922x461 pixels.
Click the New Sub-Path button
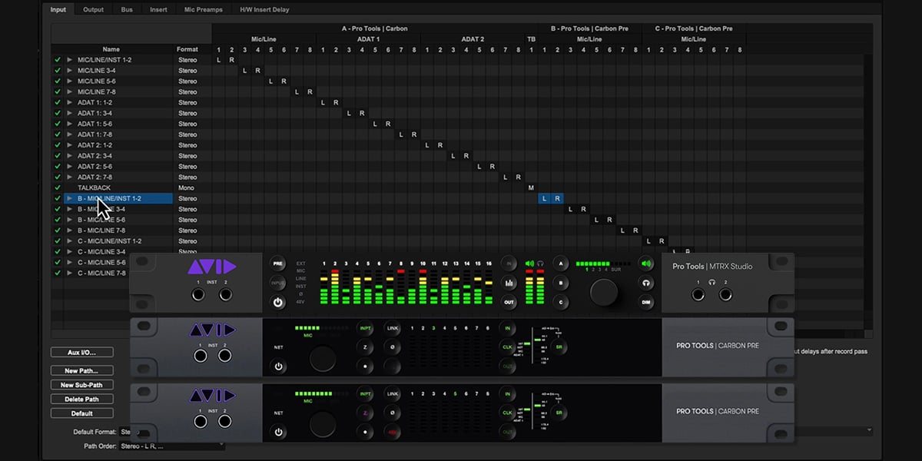coord(82,385)
